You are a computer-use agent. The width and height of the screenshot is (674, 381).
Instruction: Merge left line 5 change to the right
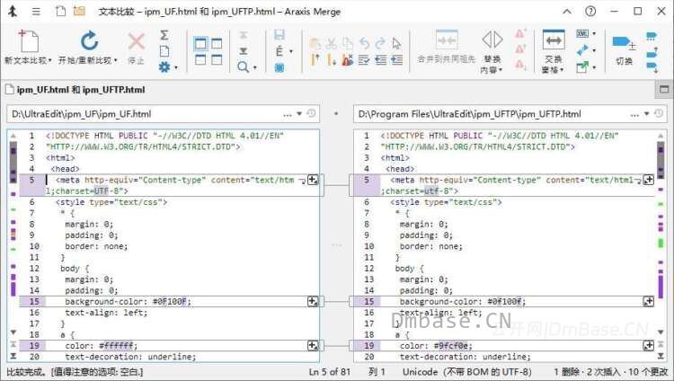tap(313, 180)
